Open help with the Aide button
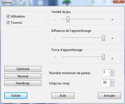The height and width of the screenshot is (104, 125). [63, 96]
